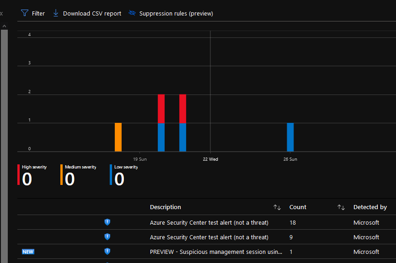Image resolution: width=396 pixels, height=263 pixels.
Task: Open the test alert with count 18
Action: click(209, 222)
